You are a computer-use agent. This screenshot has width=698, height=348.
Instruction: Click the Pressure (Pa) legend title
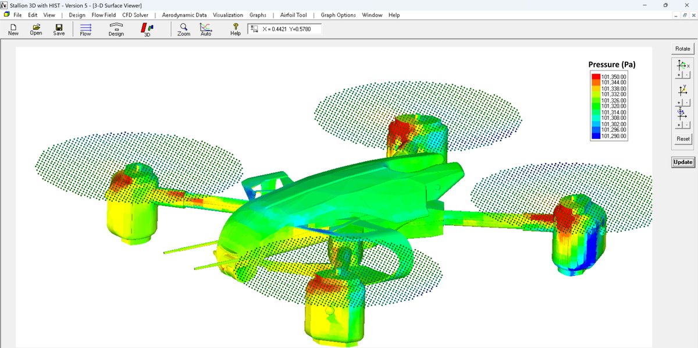pos(611,65)
